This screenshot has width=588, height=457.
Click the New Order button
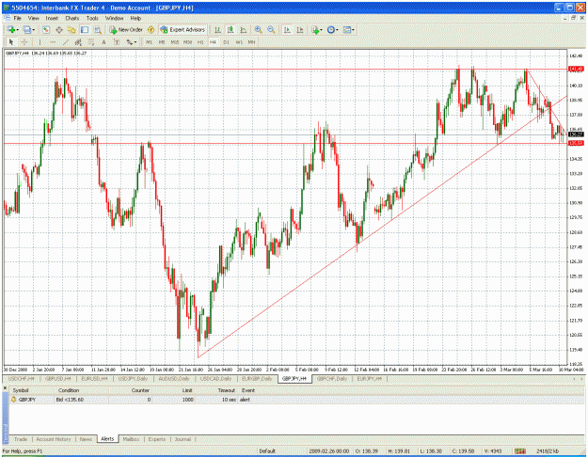[126, 29]
